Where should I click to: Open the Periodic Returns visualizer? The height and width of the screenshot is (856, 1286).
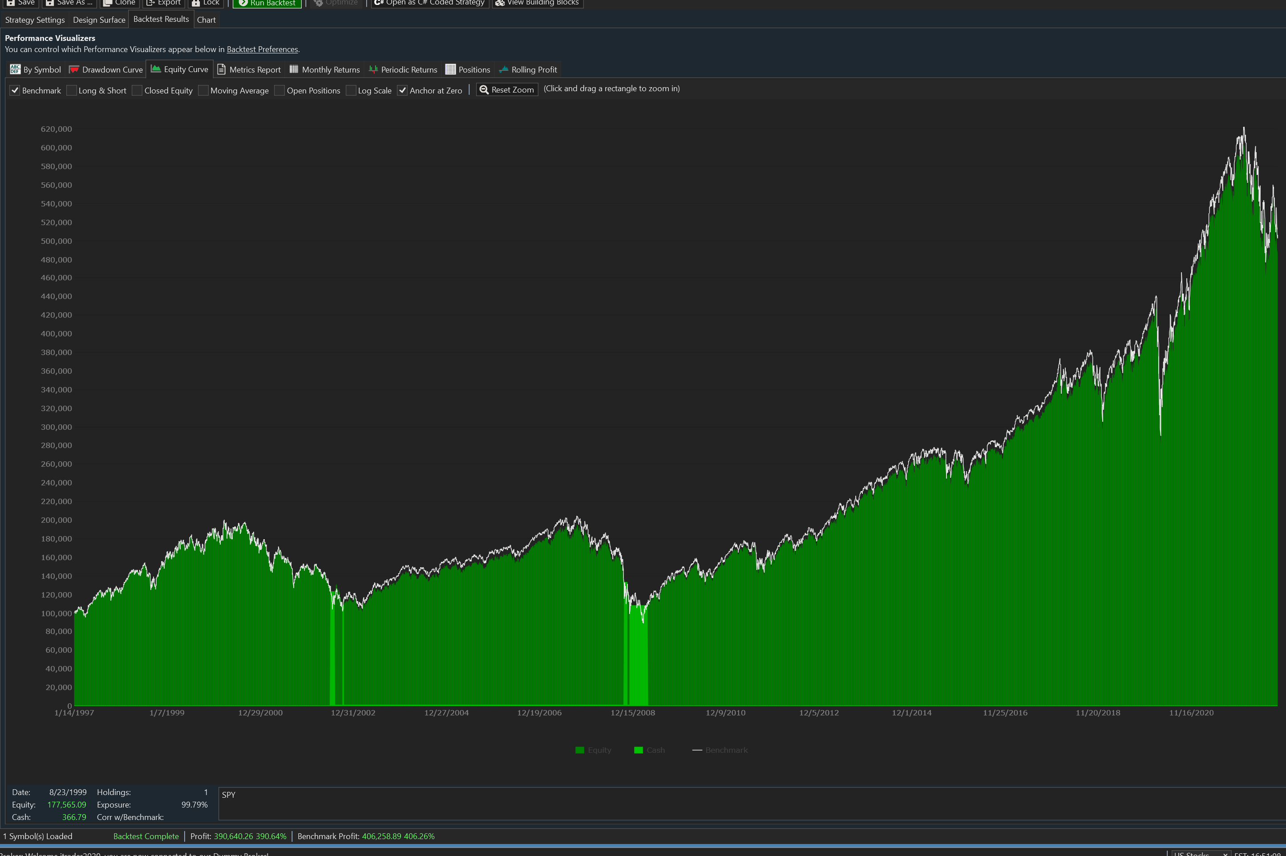coord(403,69)
